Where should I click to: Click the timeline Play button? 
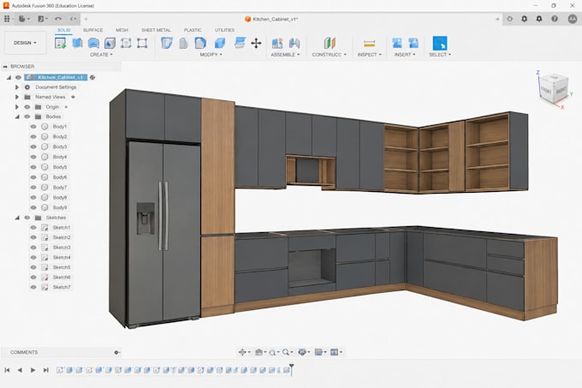pyautogui.click(x=33, y=370)
